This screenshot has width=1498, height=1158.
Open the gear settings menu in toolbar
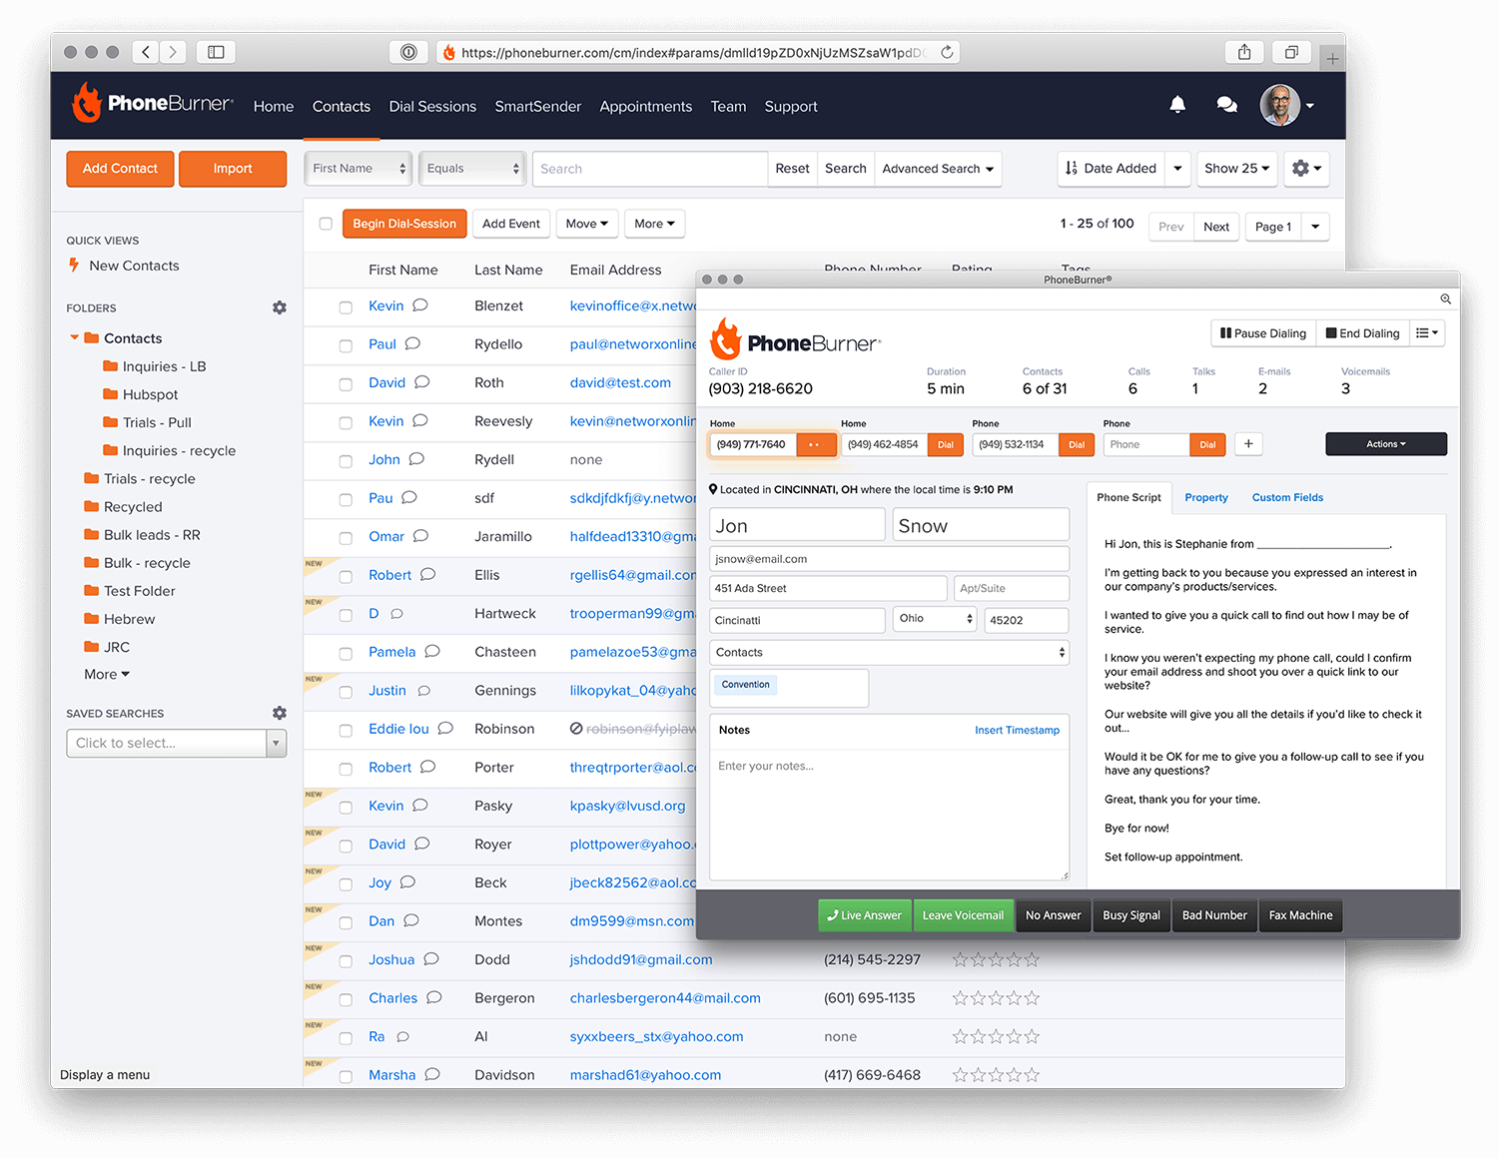pos(1306,169)
